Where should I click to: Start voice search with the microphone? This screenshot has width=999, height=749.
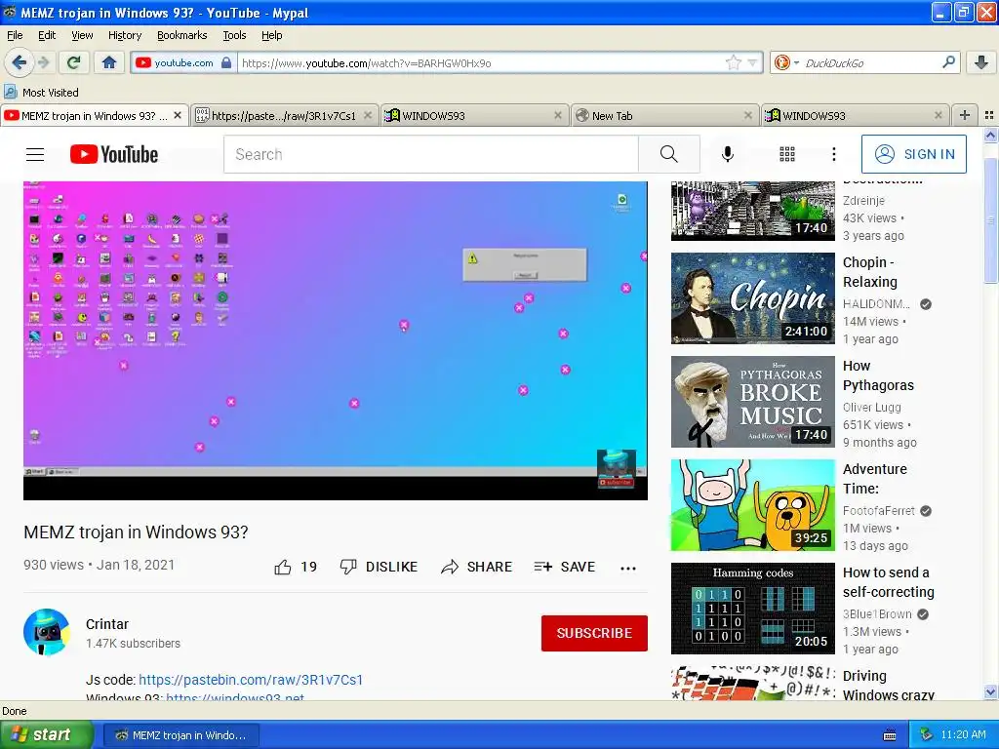pyautogui.click(x=728, y=154)
